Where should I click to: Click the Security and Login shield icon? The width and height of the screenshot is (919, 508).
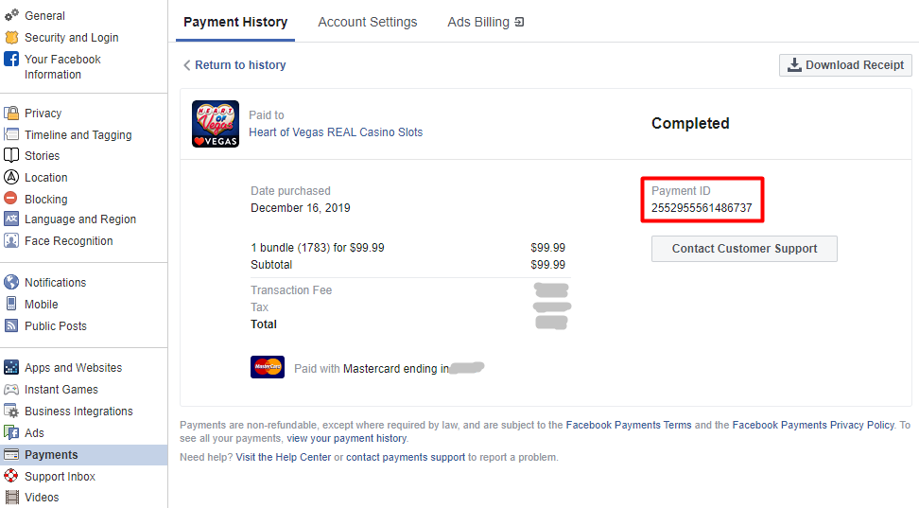(11, 38)
